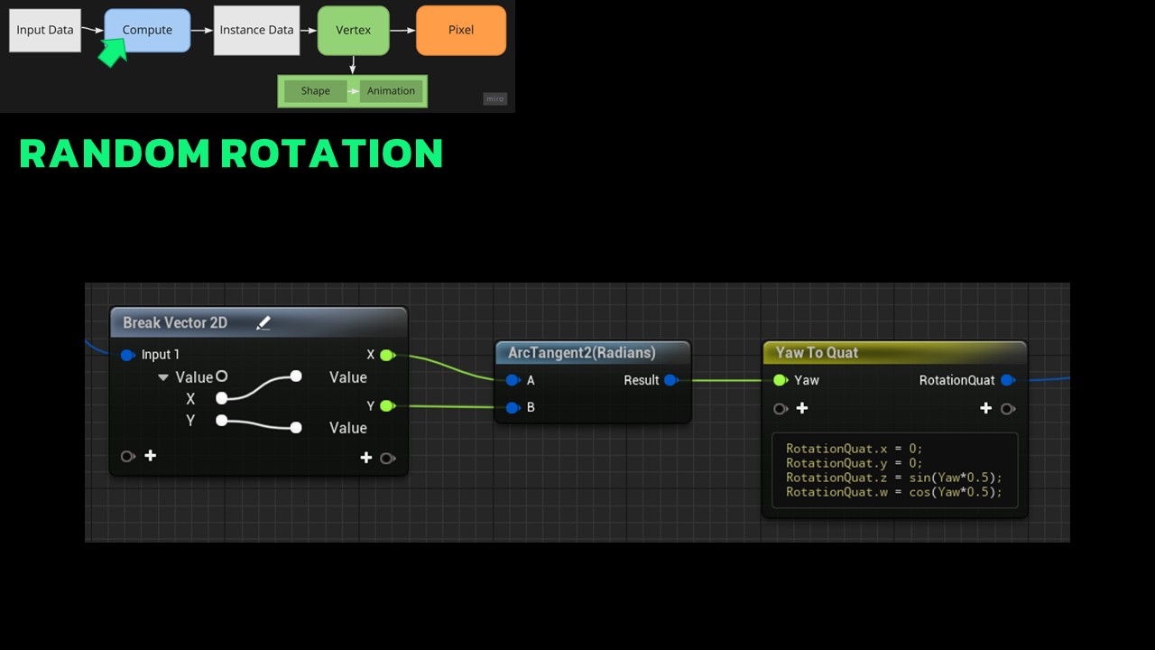The width and height of the screenshot is (1155, 650).
Task: Click the Input 1 blue input pin
Action: [x=127, y=355]
